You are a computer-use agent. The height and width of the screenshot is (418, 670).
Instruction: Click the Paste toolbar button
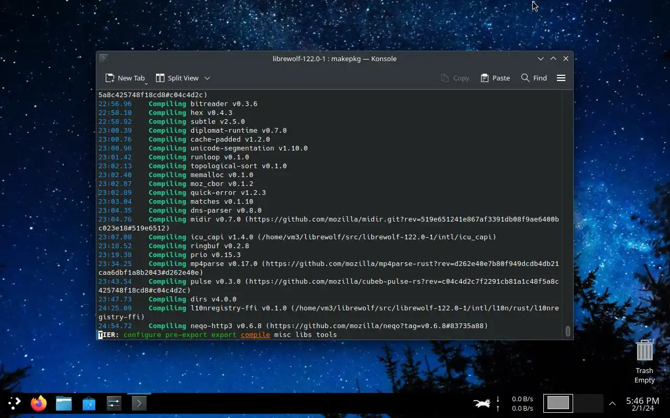[x=495, y=78]
